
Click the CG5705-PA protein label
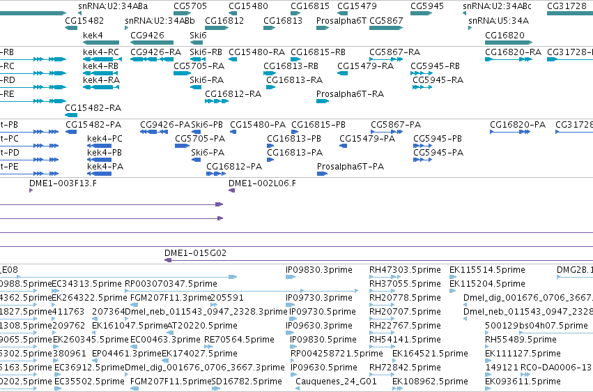click(200, 139)
